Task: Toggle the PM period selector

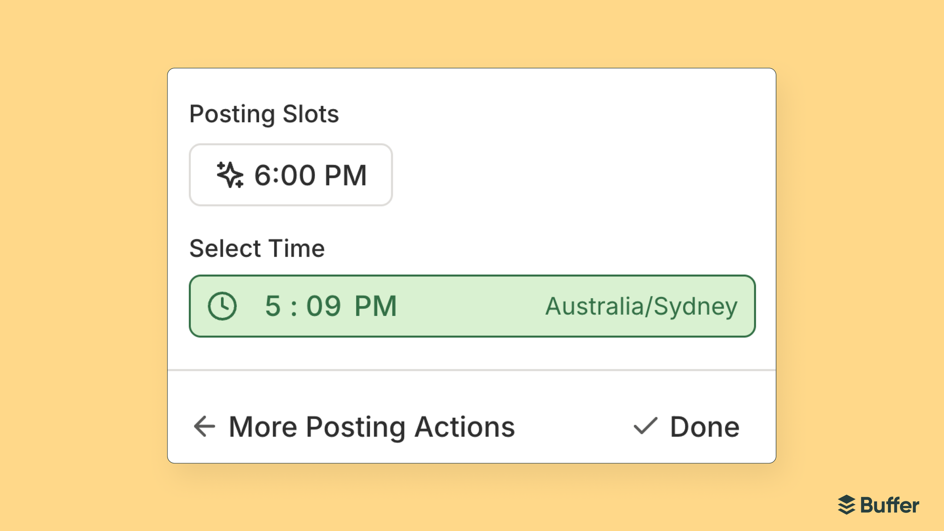Action: click(x=376, y=306)
